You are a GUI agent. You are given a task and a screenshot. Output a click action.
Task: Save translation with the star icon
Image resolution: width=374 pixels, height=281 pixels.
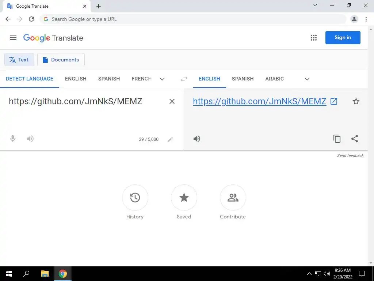(356, 101)
